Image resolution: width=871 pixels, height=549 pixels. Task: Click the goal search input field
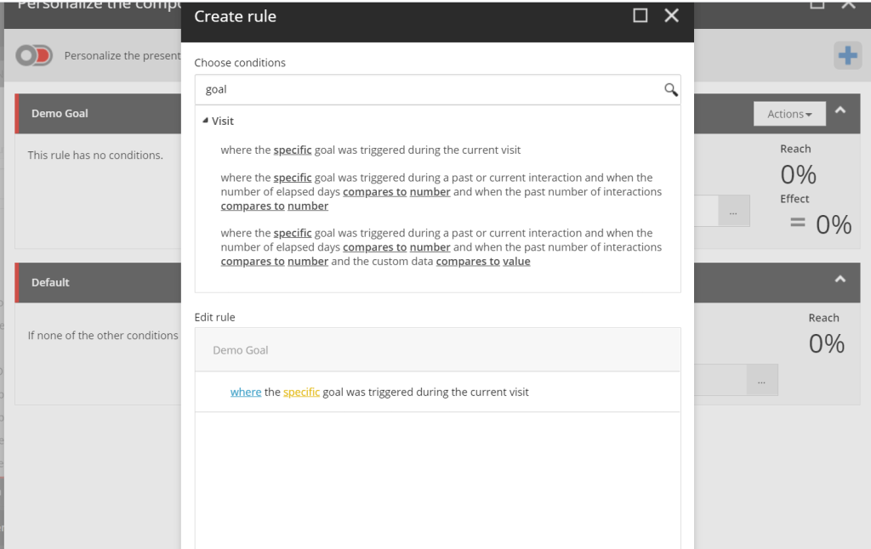click(x=430, y=89)
